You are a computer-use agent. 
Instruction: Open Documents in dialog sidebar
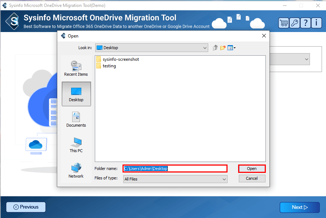click(76, 119)
